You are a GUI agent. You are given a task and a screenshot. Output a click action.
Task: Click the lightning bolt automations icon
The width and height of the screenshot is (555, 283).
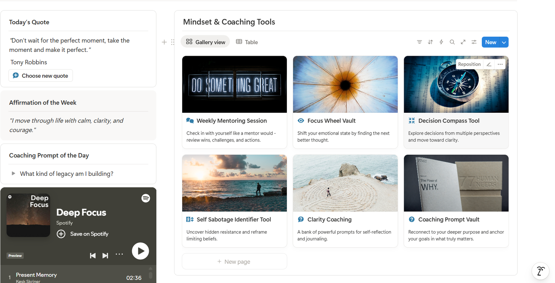pos(441,42)
